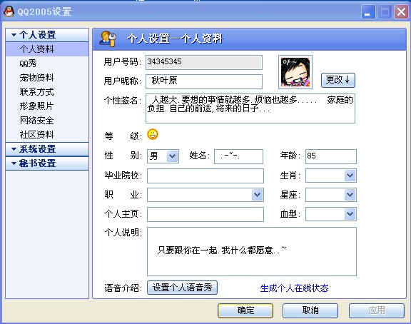Click the user avatar picture
411x324 pixels.
(x=295, y=72)
